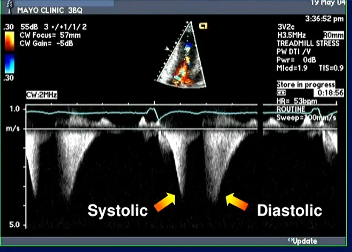Click the small arrowhead left of sector image
The width and height of the screenshot is (352, 252).
pos(167,48)
